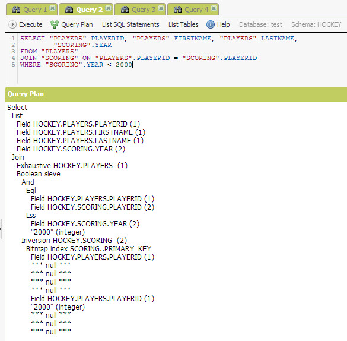Viewport: 347px width, 341px height.
Task: Click the panel collapse handle on left edge
Action: click(x=1, y=229)
